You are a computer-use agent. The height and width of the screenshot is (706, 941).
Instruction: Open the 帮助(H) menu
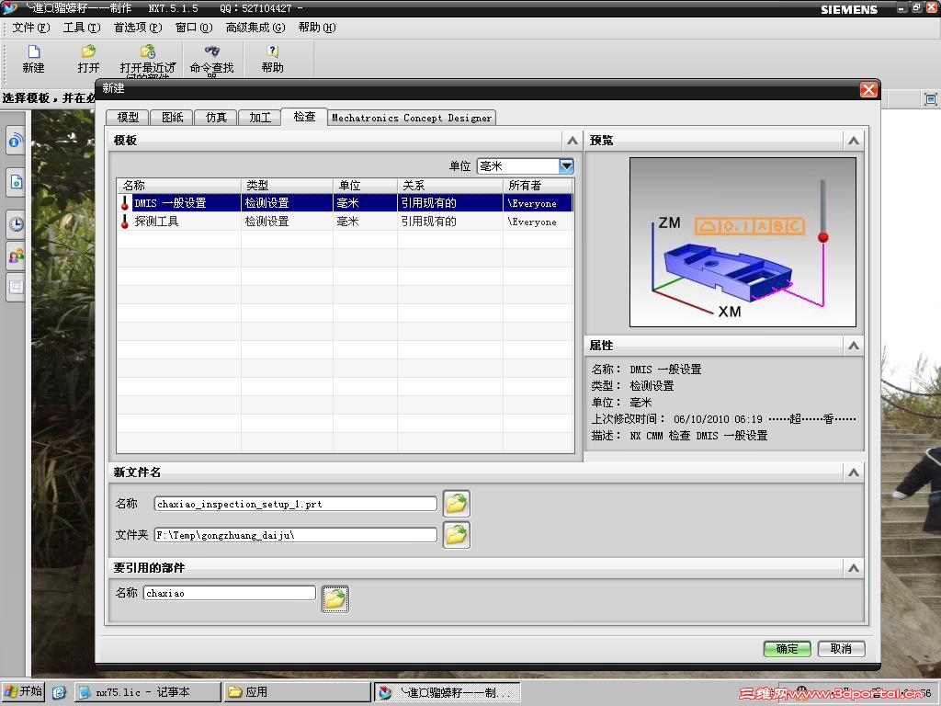point(317,28)
